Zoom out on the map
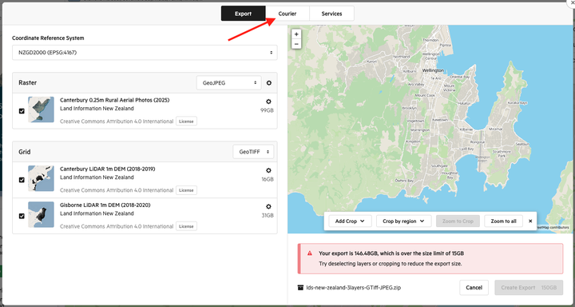The width and height of the screenshot is (575, 307). (296, 44)
